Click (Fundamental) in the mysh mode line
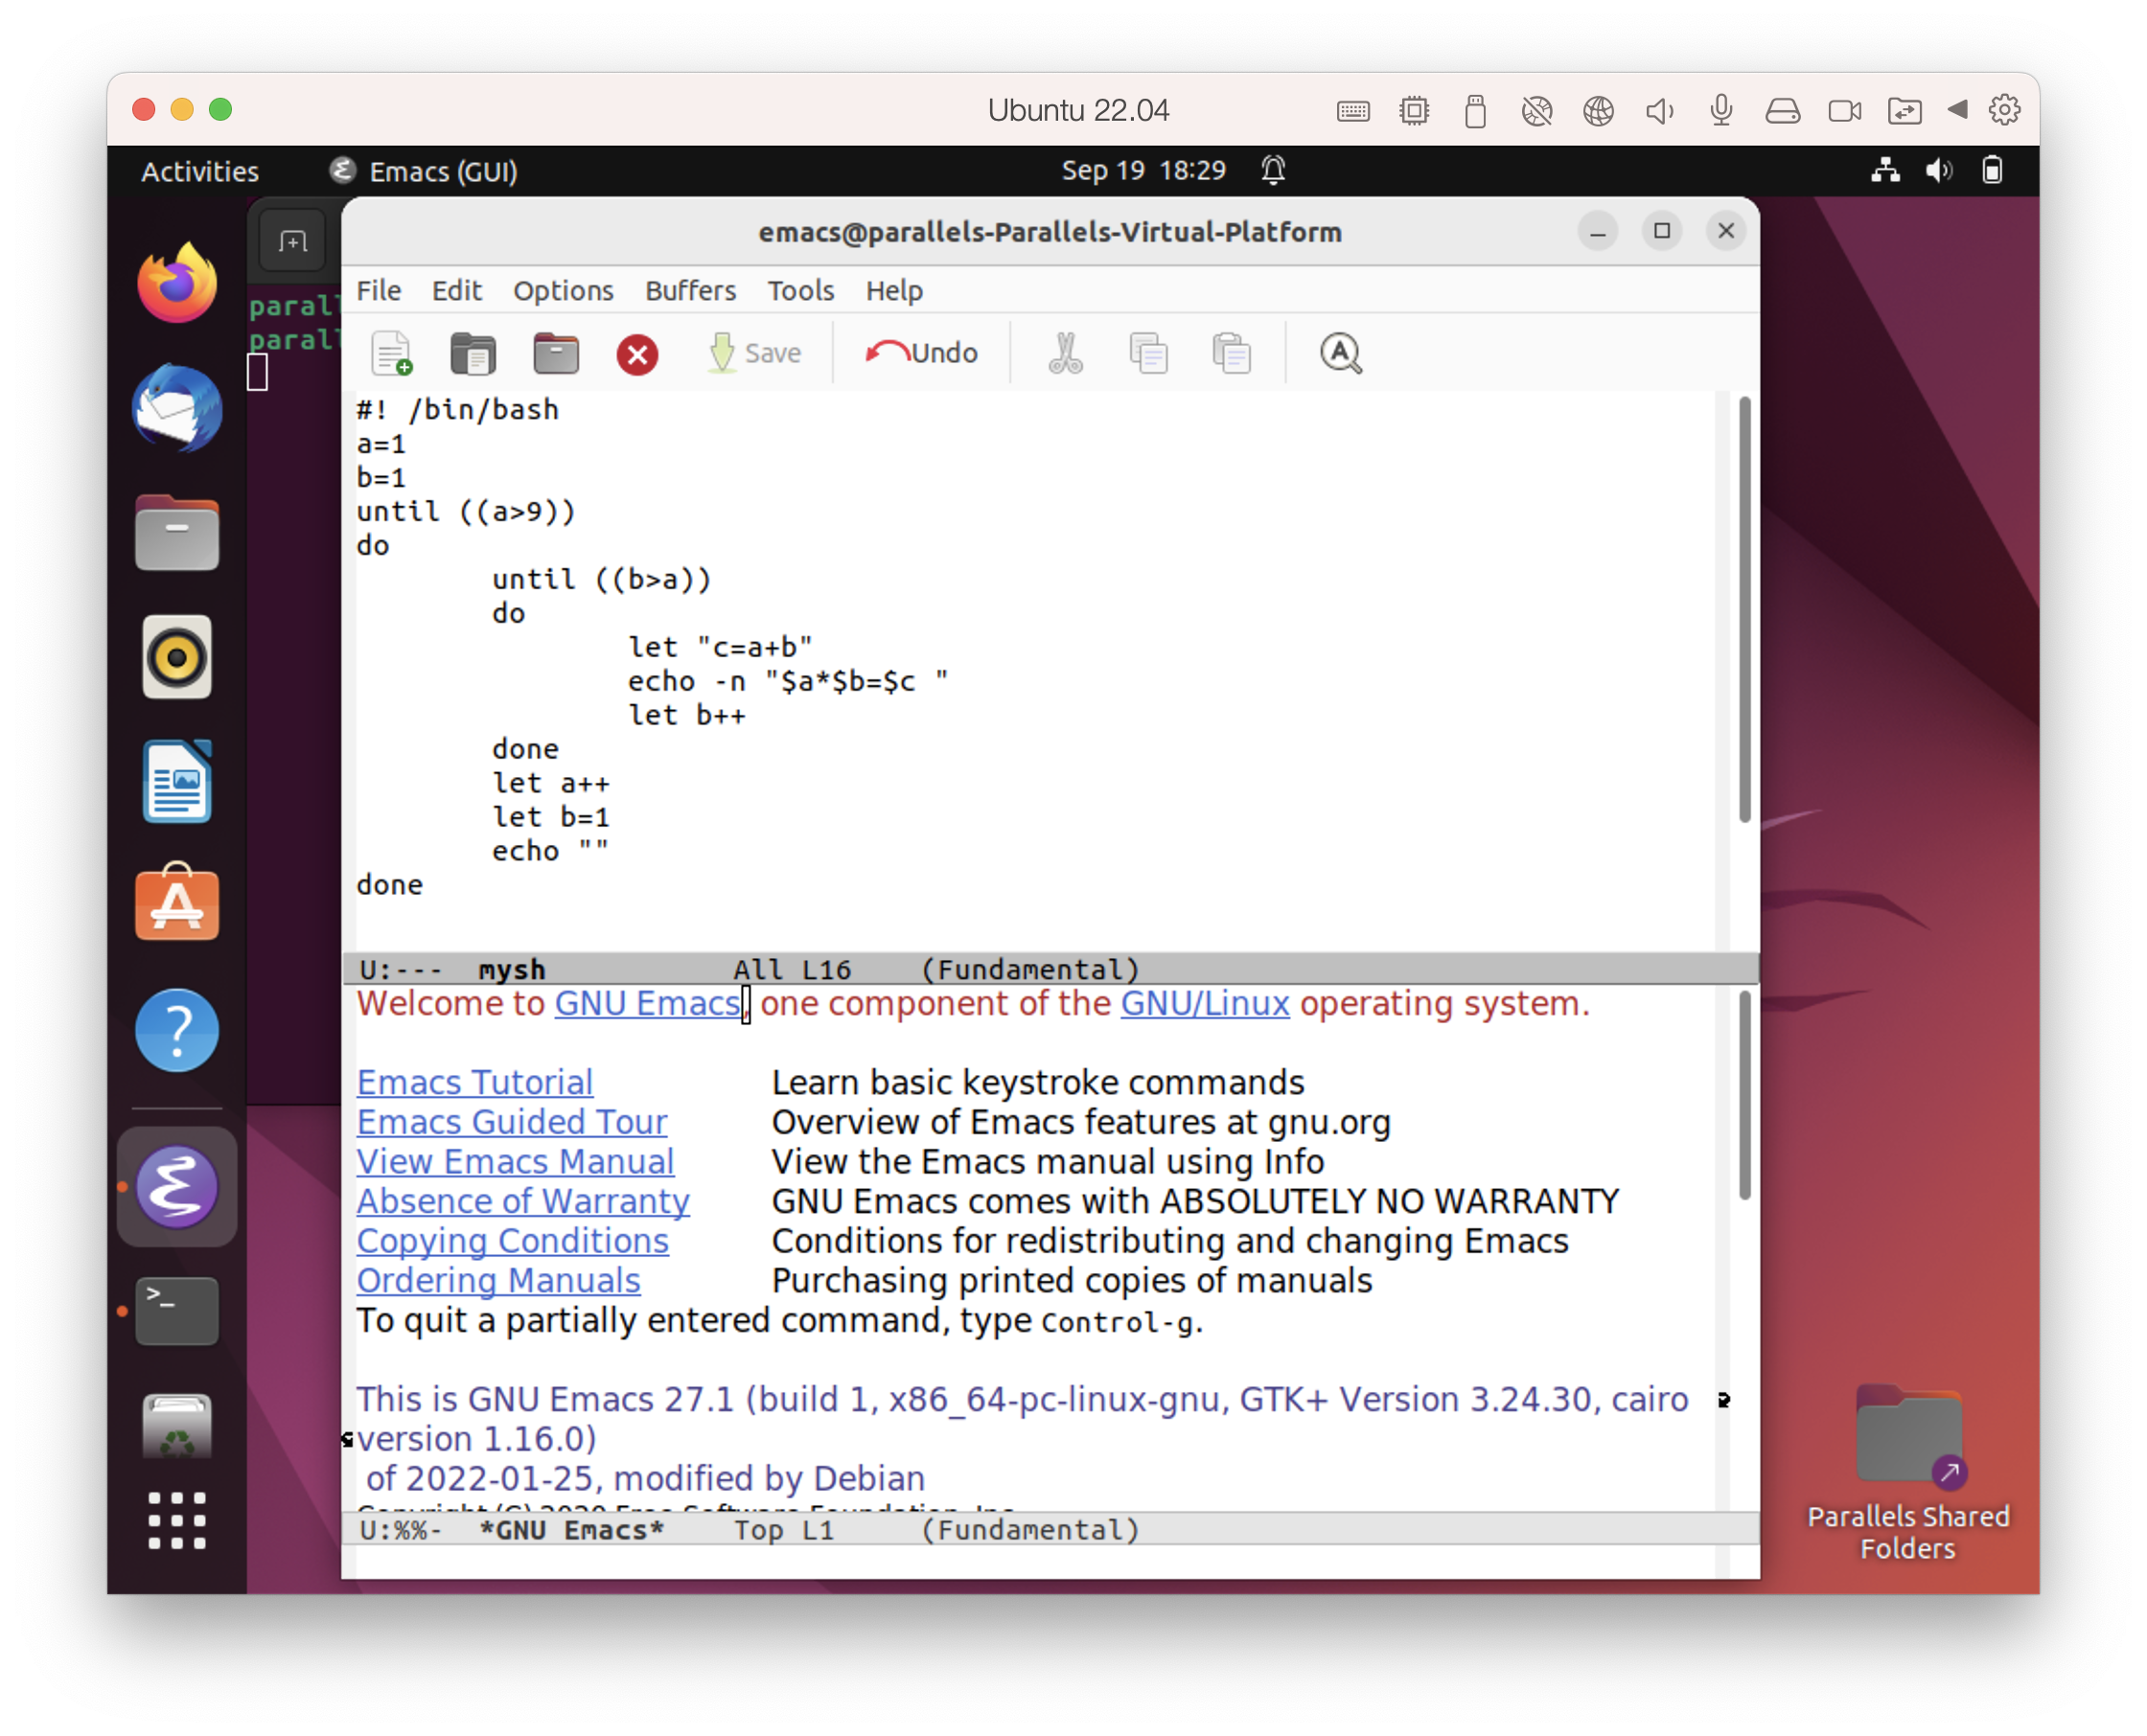This screenshot has width=2147, height=1736. [x=1029, y=969]
